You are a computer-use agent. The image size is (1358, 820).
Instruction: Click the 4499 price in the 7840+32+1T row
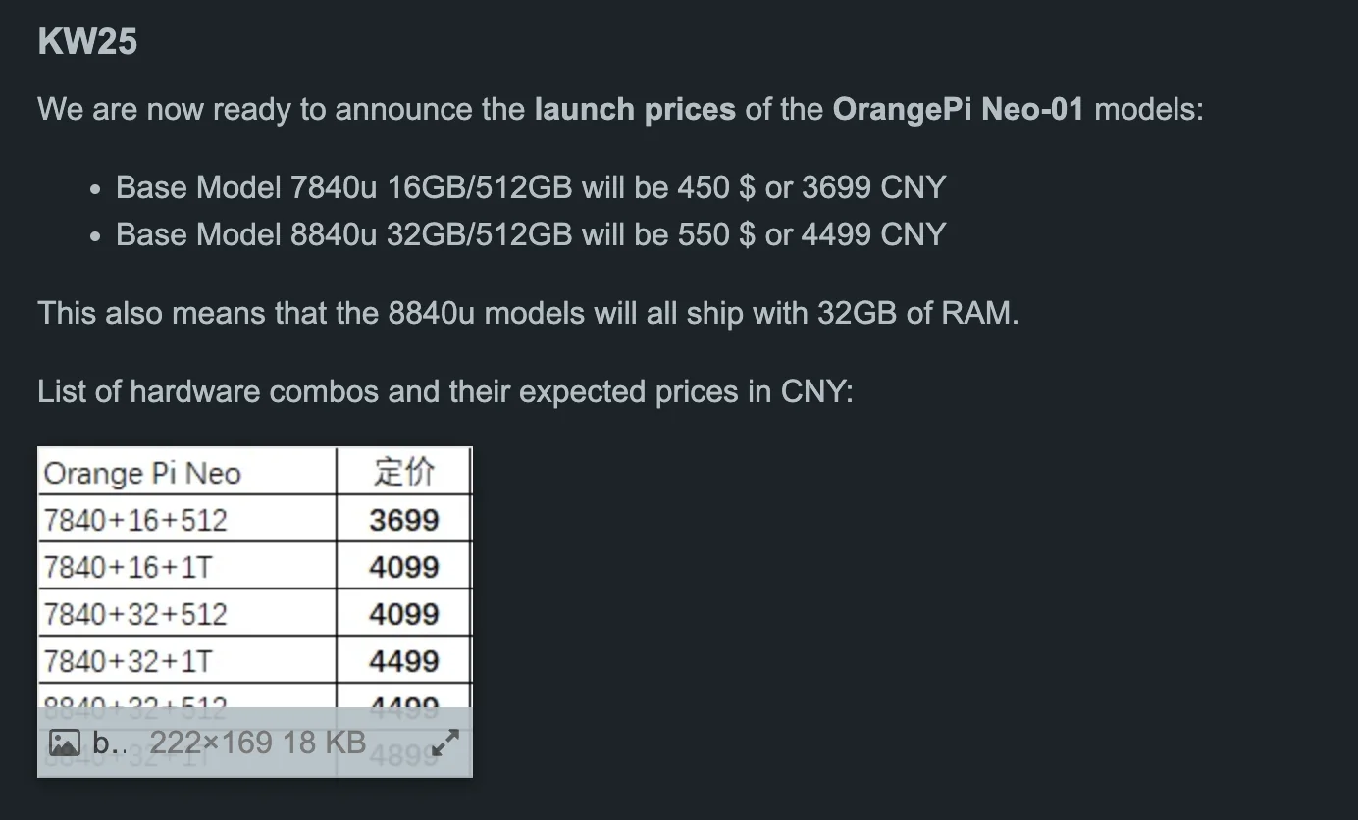click(x=404, y=660)
